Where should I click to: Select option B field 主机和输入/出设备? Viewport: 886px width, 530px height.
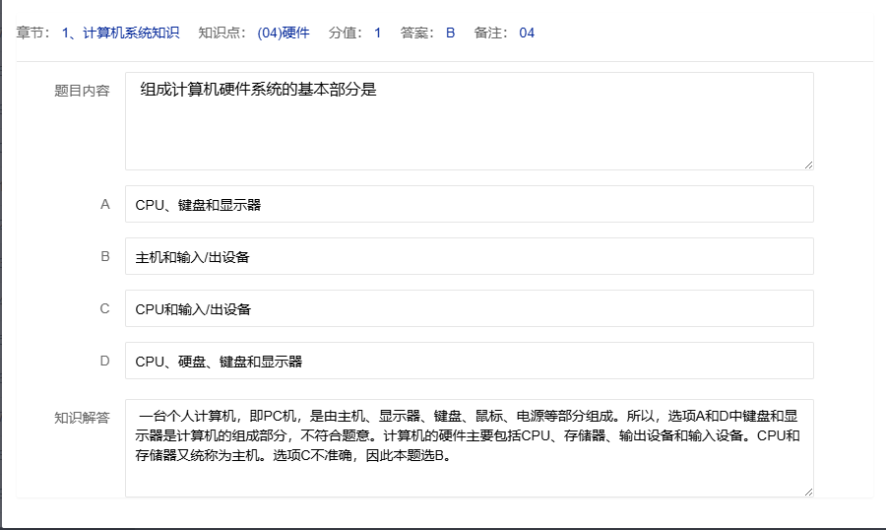click(469, 257)
